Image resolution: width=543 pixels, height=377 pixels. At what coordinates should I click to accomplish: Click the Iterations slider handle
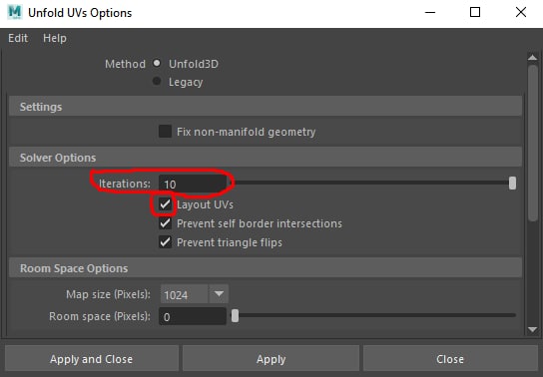(x=512, y=183)
